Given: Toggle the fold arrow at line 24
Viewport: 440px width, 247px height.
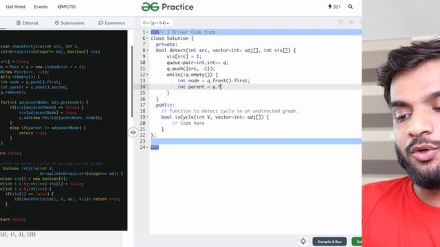Looking at the screenshot, I should coord(147,148).
